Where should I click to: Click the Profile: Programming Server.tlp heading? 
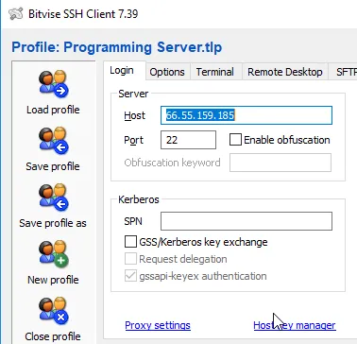117,47
